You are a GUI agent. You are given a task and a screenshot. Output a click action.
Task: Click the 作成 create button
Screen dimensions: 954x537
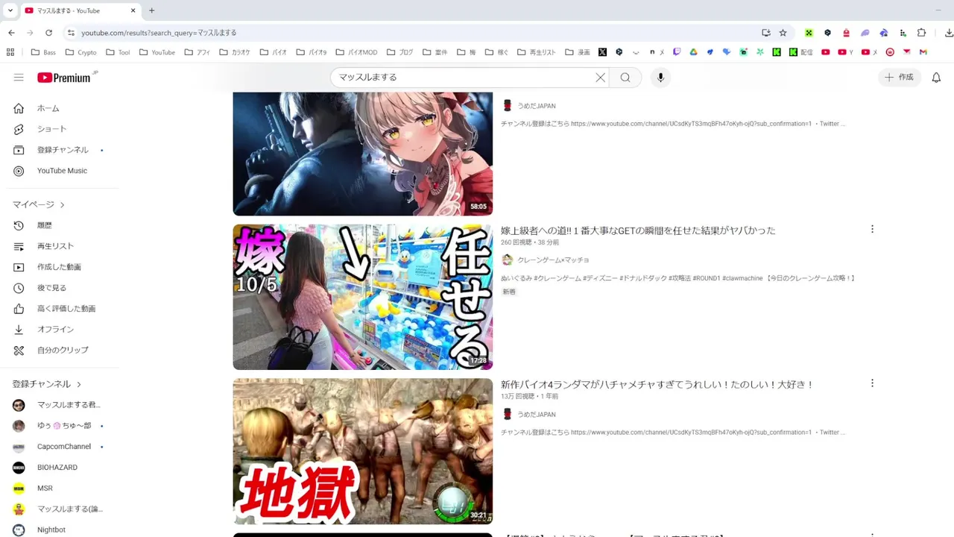(900, 78)
